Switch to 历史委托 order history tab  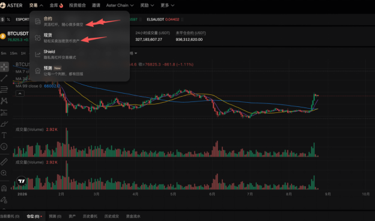90,216
